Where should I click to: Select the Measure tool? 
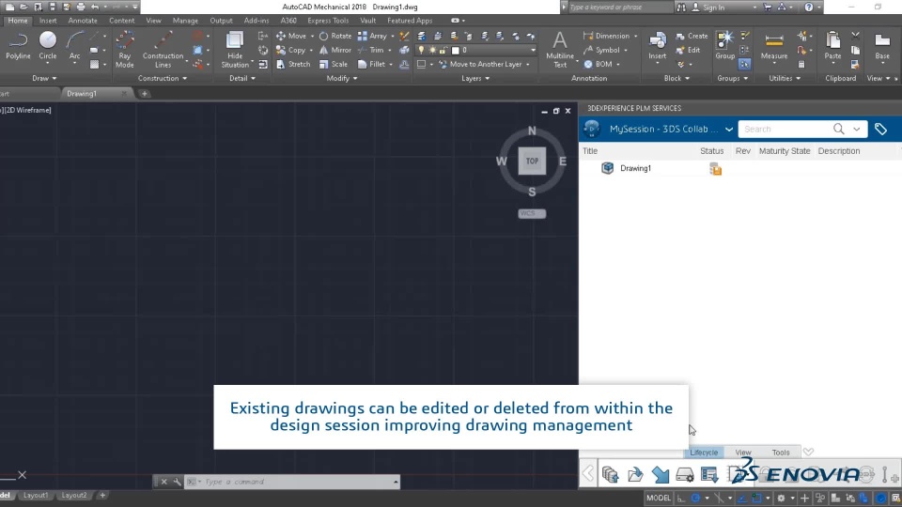[773, 46]
